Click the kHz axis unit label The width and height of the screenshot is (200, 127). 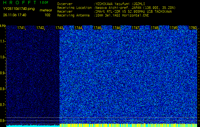(x=3, y=26)
